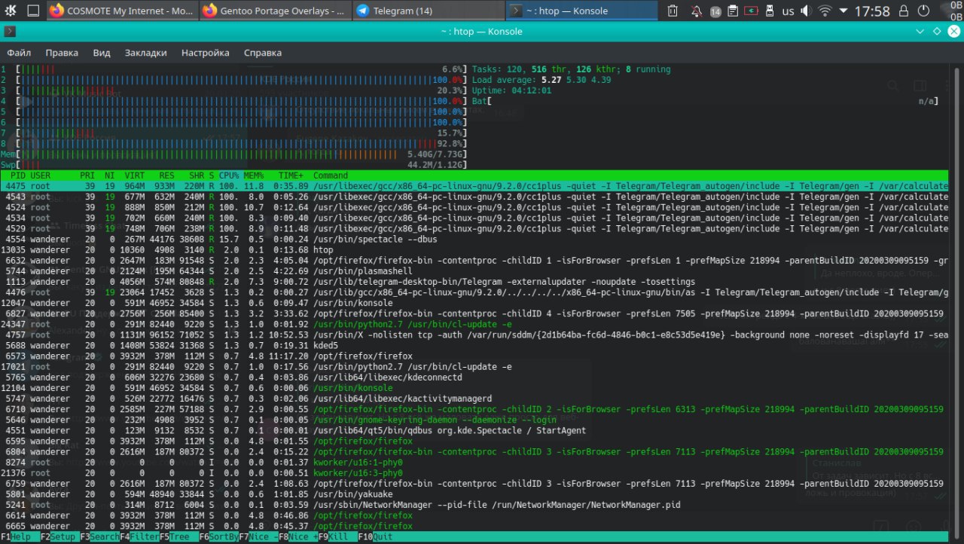The image size is (964, 544).
Task: Open the Закладки menu
Action: (145, 53)
